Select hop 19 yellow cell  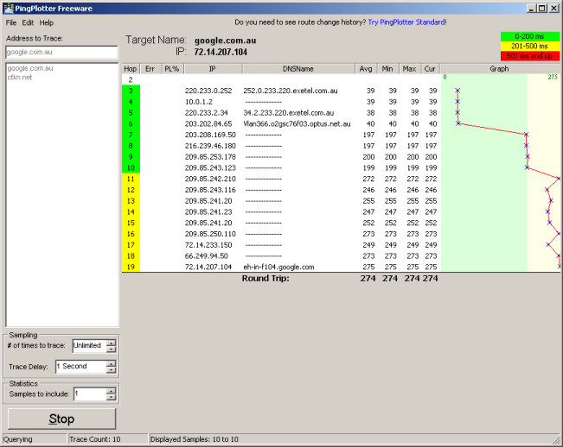click(x=131, y=267)
